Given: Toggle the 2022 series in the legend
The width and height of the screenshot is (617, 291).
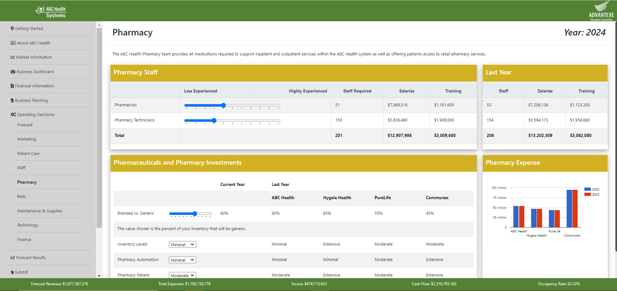Looking at the screenshot, I should pyautogui.click(x=592, y=189).
